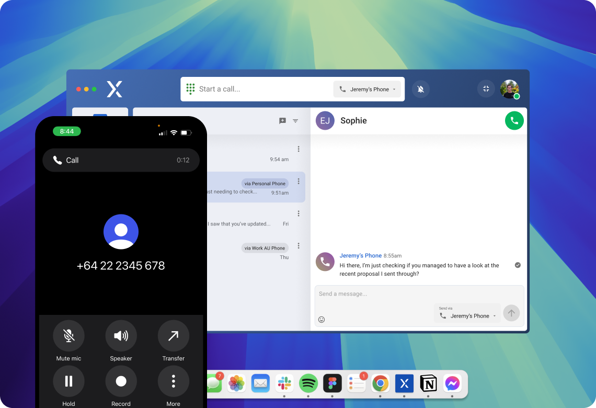Tap the caller contact avatar on phone

(121, 232)
